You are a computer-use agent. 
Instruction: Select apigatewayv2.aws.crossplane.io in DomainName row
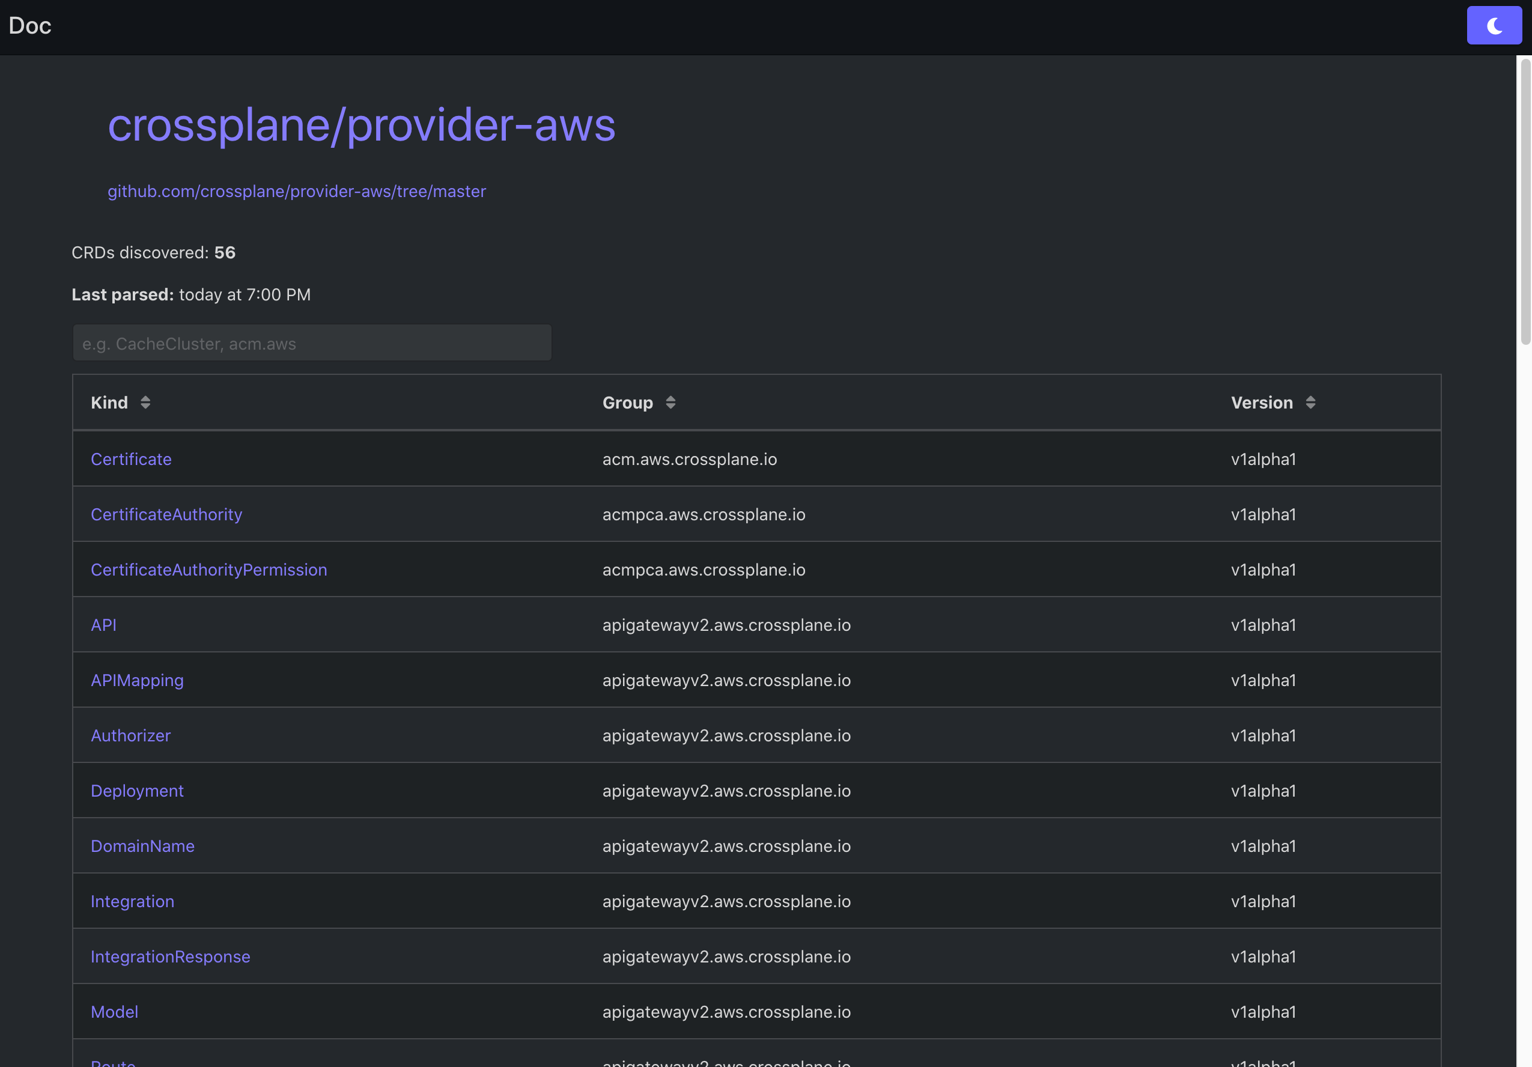[726, 846]
